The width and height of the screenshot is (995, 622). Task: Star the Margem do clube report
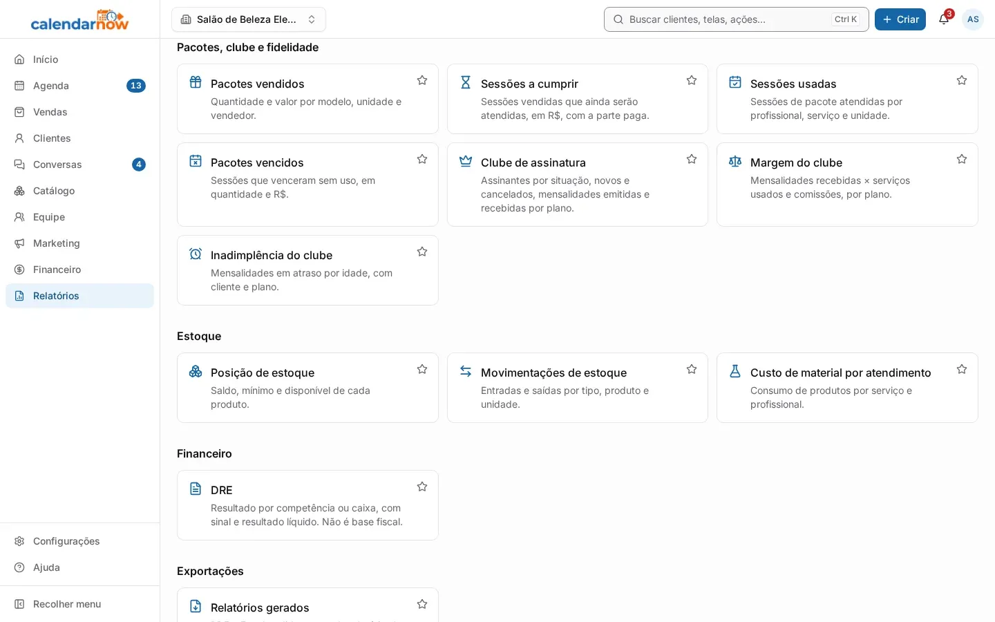pyautogui.click(x=962, y=159)
